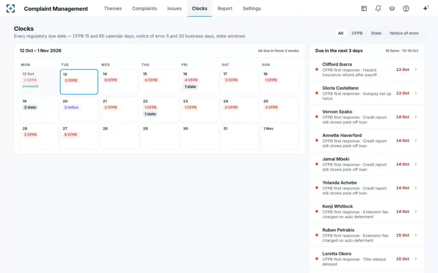
Task: Select the 13 Oct calendar day
Action: tap(79, 82)
